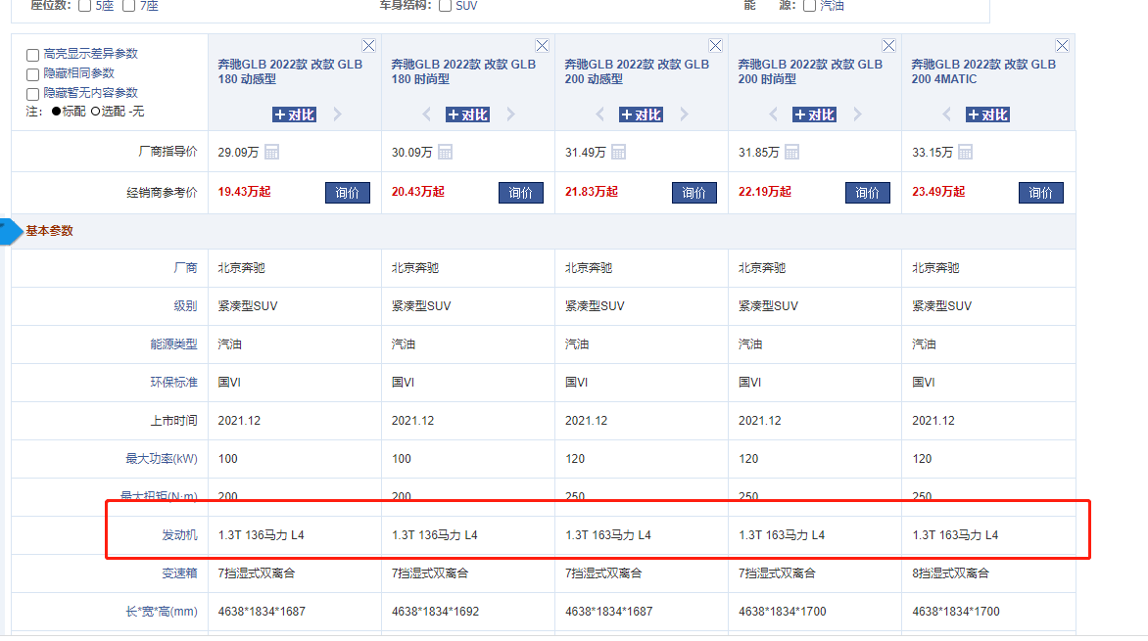Click left arrow in GLB 200 动感型 column
The width and height of the screenshot is (1148, 641).
pos(598,114)
